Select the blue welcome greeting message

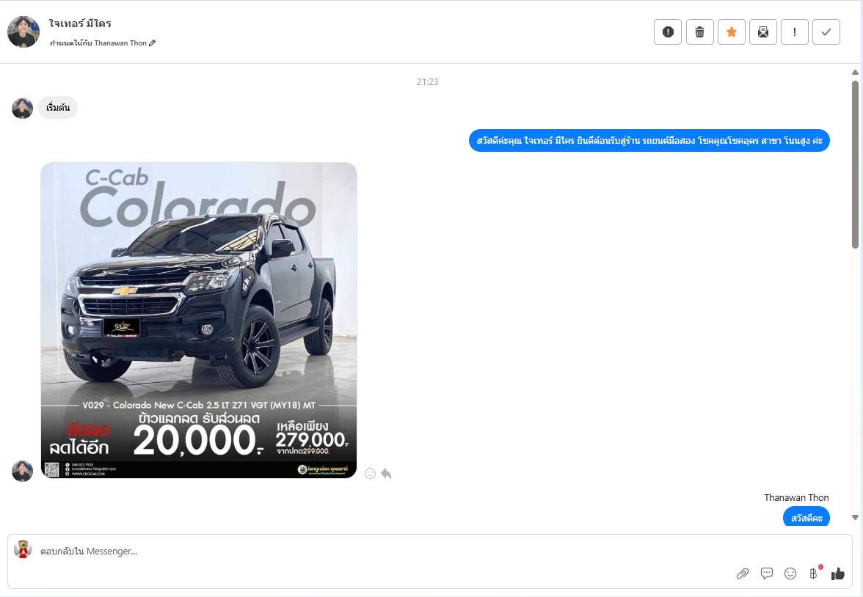[x=649, y=141]
